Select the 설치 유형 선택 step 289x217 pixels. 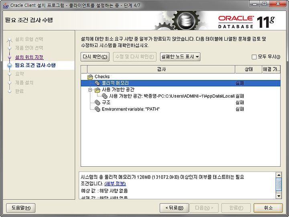pos(29,39)
